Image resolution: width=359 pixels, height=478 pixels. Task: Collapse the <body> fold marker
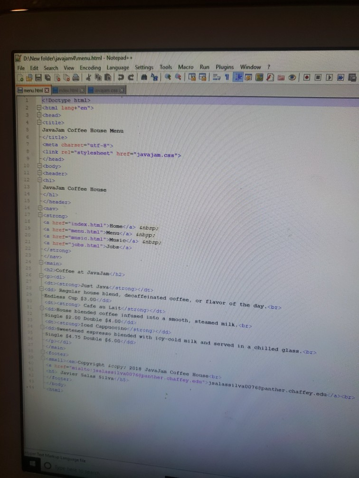point(39,166)
